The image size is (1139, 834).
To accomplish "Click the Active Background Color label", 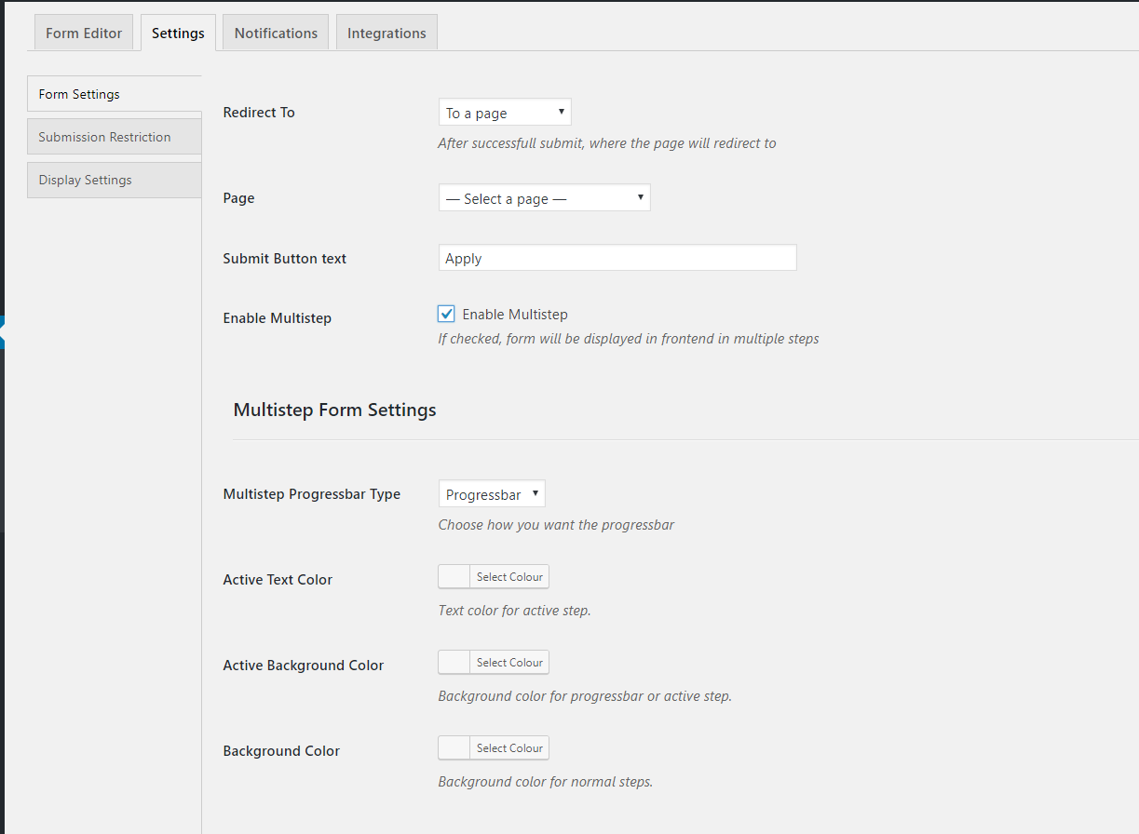I will (x=304, y=666).
